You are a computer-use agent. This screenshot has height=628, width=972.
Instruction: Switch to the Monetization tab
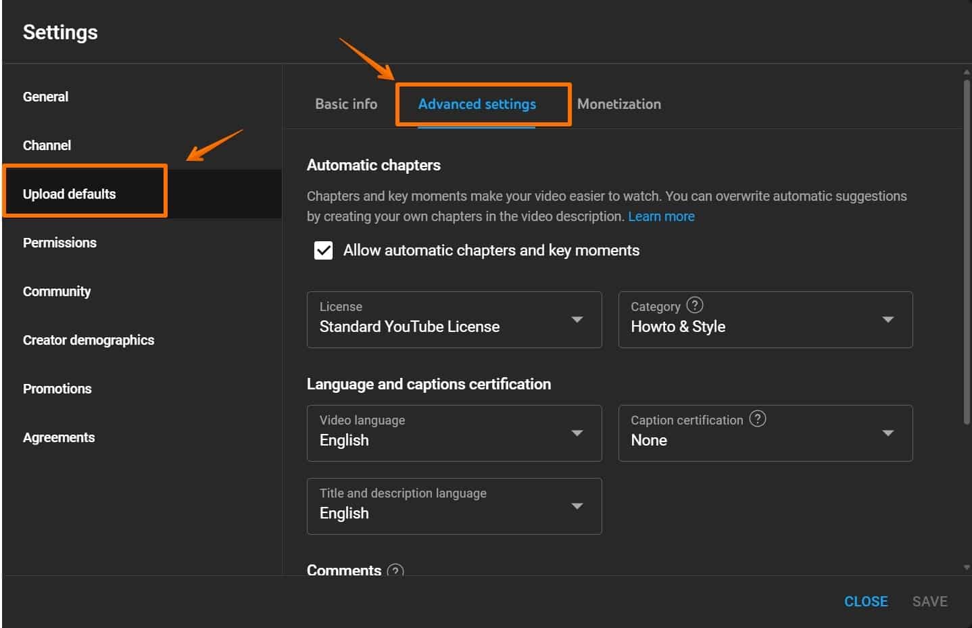click(x=618, y=104)
